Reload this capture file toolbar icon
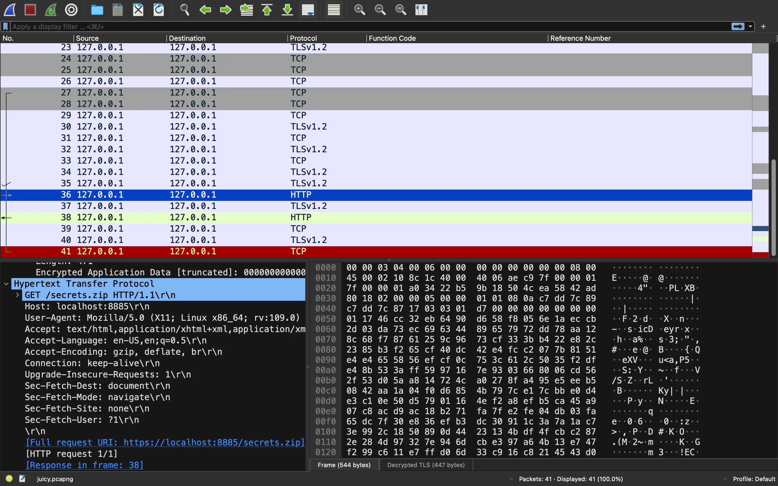Image resolution: width=778 pixels, height=486 pixels. coord(159,10)
